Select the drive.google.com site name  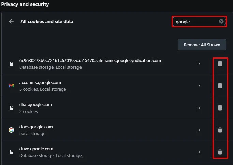pyautogui.click(x=36, y=149)
